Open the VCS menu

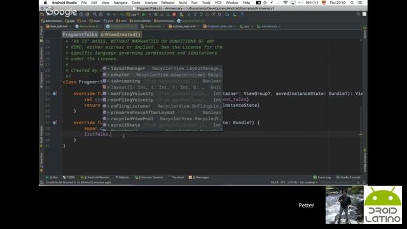click(218, 3)
